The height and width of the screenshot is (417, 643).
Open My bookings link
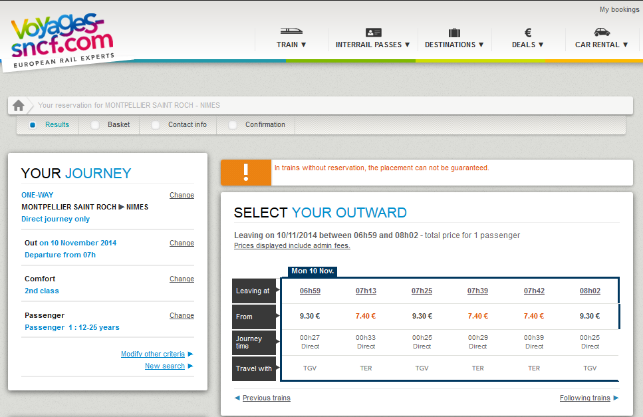pos(619,9)
